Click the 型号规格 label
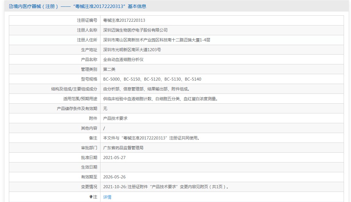Image resolution: width=351 pixels, height=202 pixels. click(89, 79)
